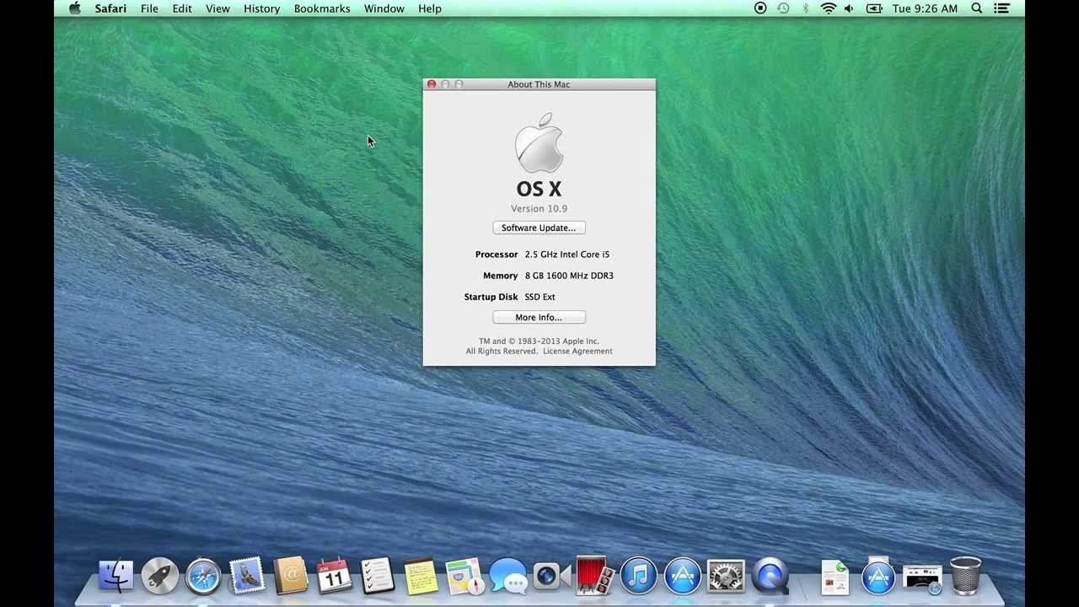Open the document file in the Dock
Screen dimensions: 1079x607
(835, 577)
